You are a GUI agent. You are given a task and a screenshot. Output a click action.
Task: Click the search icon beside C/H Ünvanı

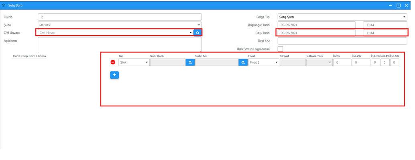(197, 33)
